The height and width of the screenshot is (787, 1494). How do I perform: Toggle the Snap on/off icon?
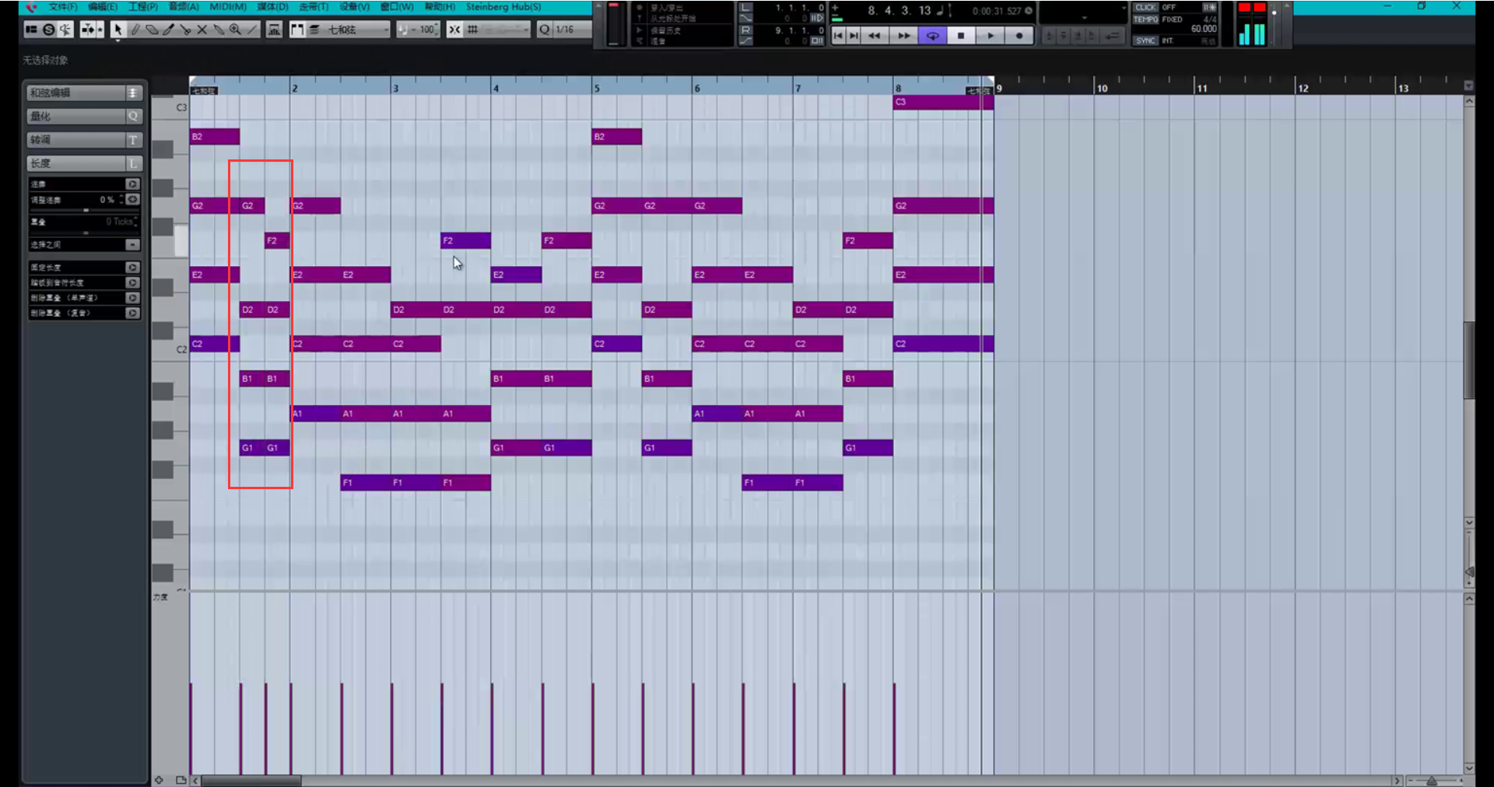(x=454, y=30)
